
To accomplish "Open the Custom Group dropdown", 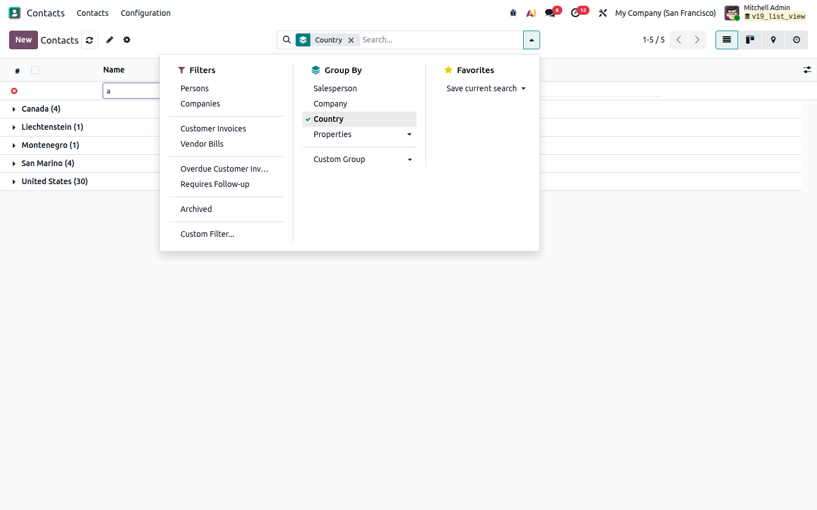I will (359, 159).
